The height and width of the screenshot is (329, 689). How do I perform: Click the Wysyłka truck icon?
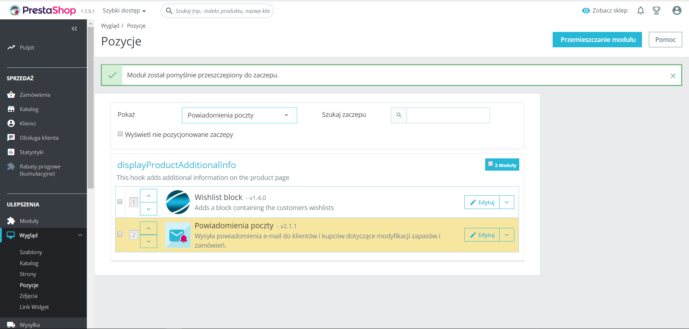tap(11, 325)
